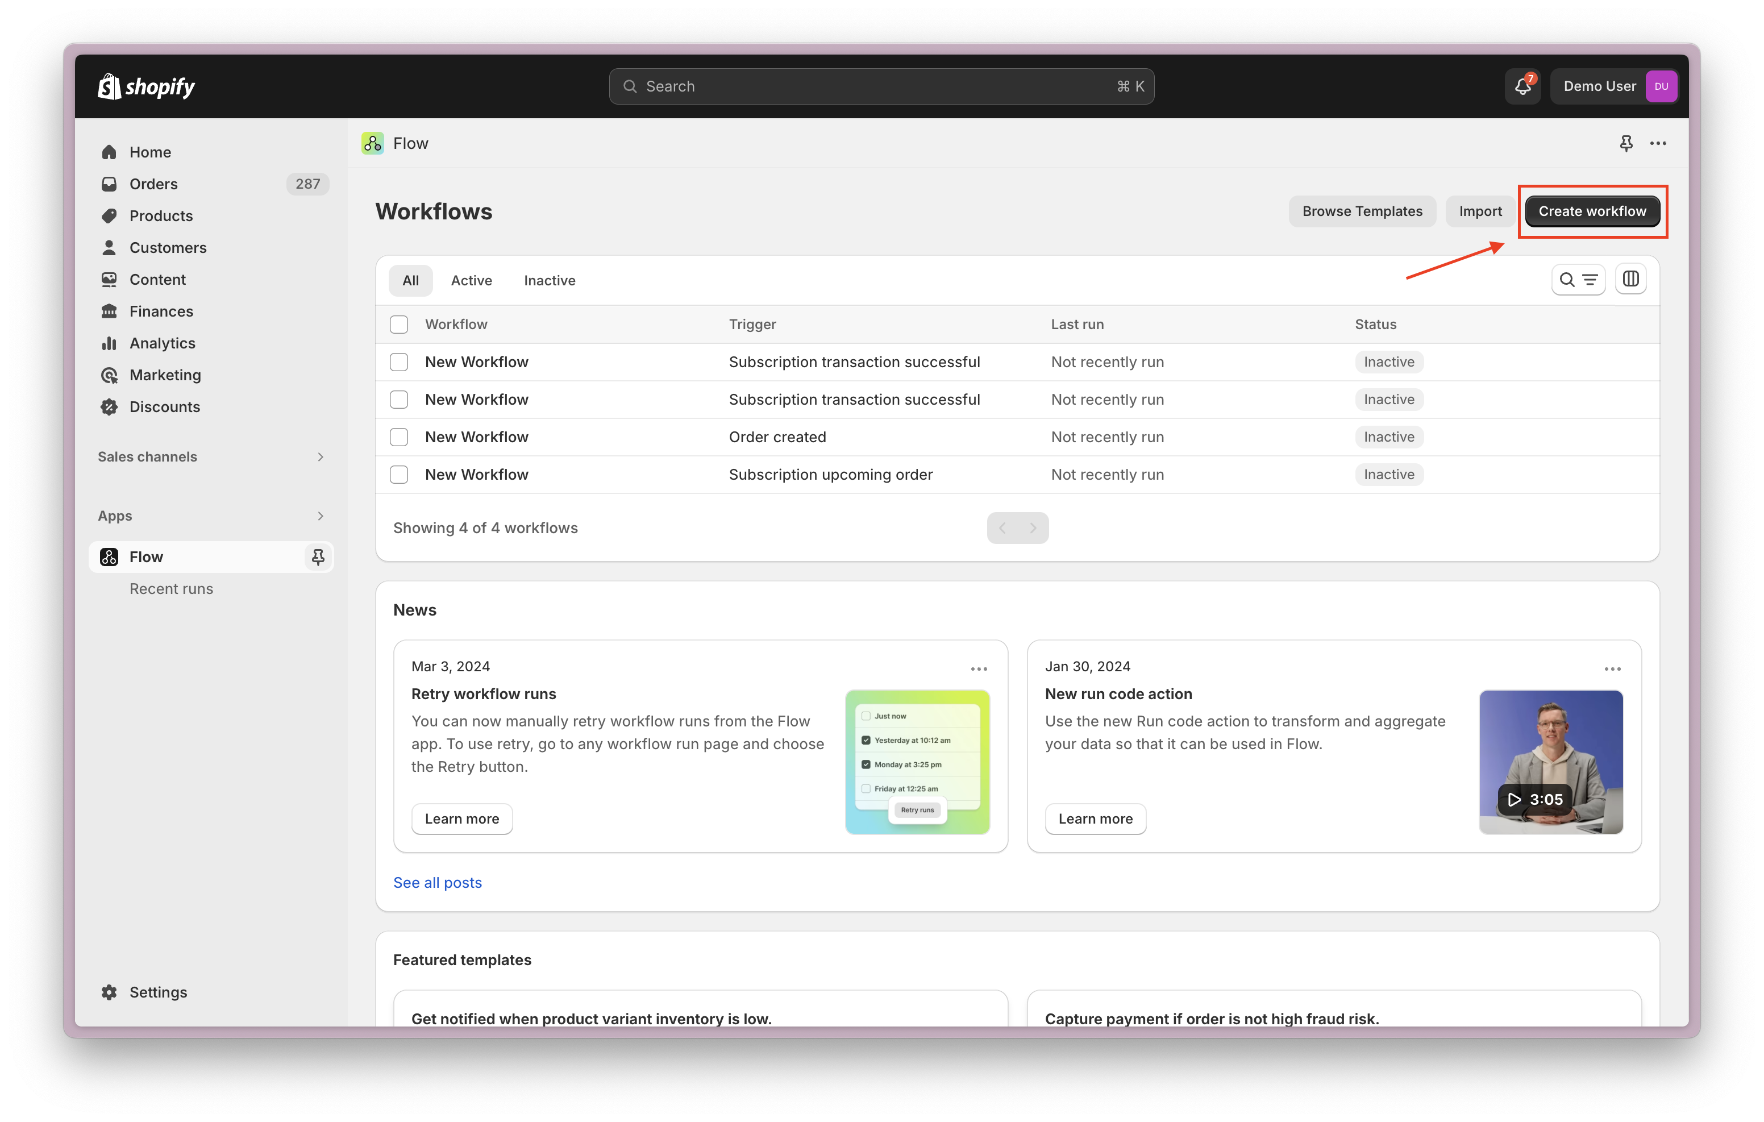Click the notifications bell icon
Screen dimensions: 1764x1122
[1522, 86]
